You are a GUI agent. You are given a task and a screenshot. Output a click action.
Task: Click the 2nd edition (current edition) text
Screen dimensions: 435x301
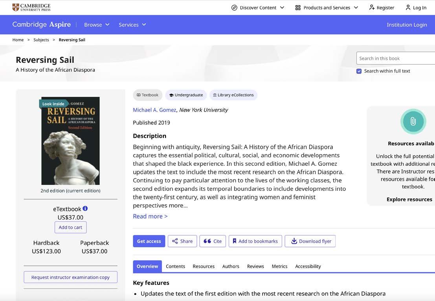click(70, 190)
